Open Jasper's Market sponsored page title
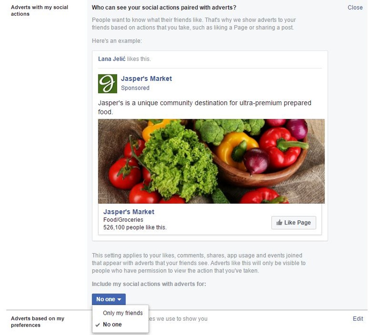The image size is (370, 335). (146, 79)
